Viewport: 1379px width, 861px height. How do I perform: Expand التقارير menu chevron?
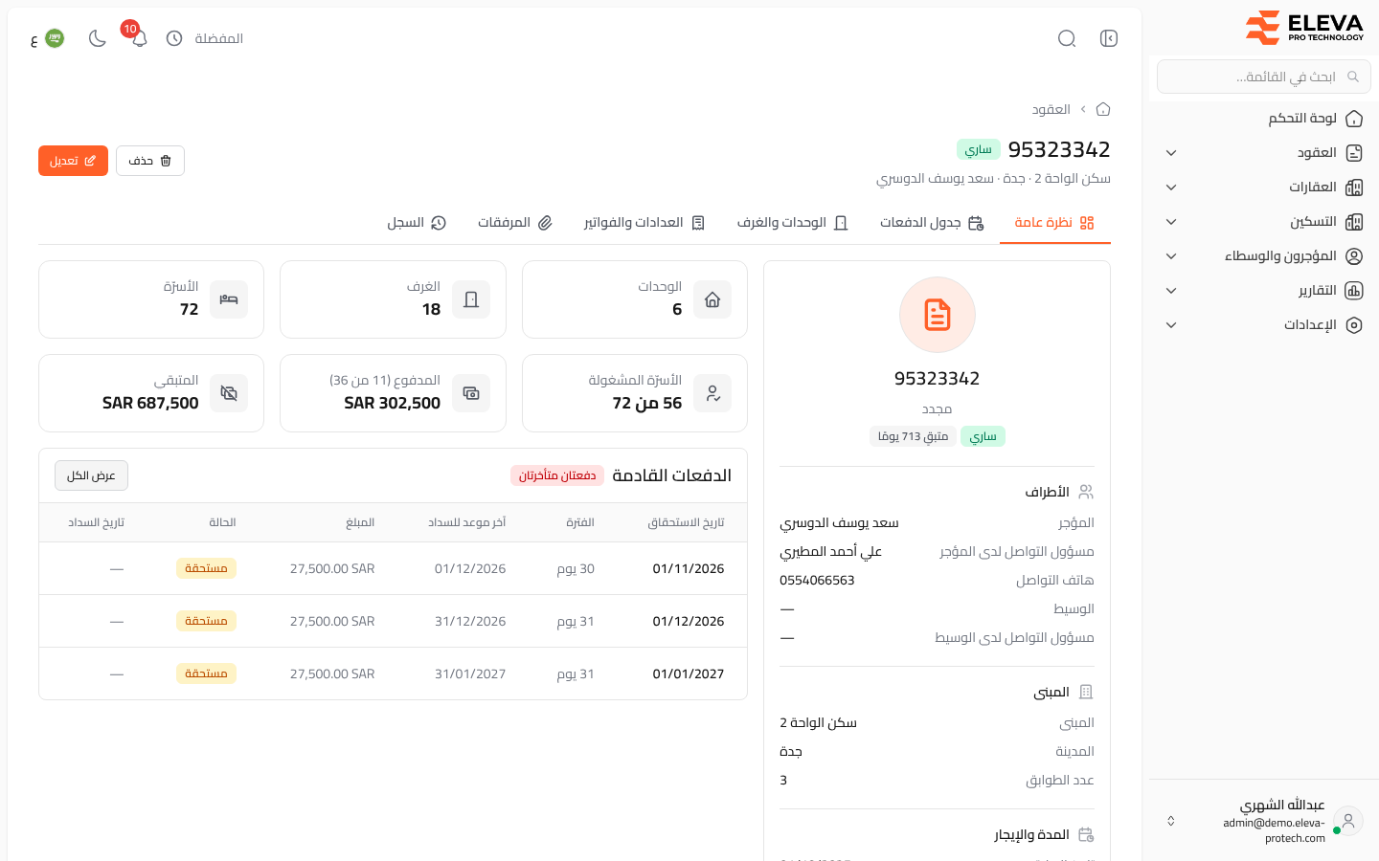[x=1171, y=291]
